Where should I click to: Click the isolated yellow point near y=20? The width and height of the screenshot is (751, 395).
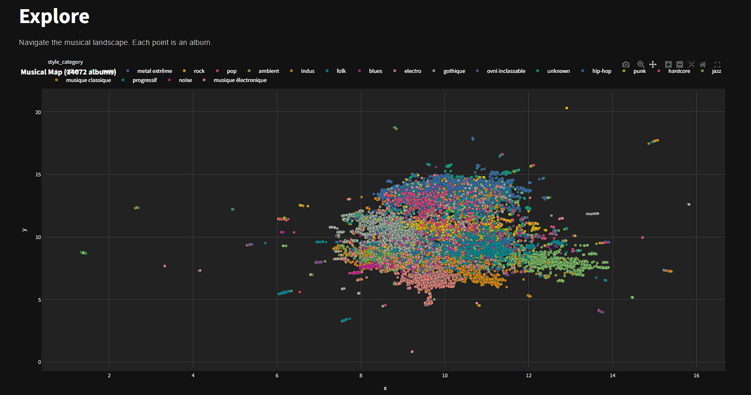566,108
